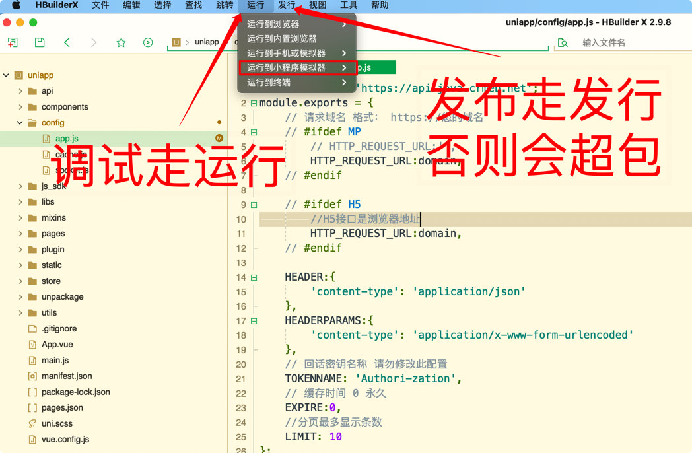The image size is (692, 453).
Task: Expand the pages folder chevron
Action: click(20, 234)
